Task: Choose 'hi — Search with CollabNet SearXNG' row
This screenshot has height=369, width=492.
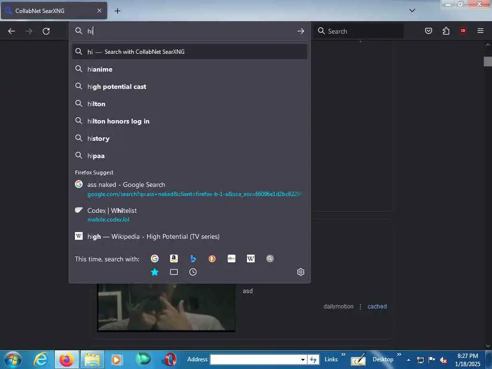Action: [x=189, y=52]
